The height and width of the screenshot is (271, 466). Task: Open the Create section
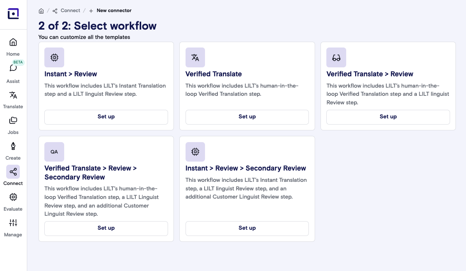pyautogui.click(x=13, y=150)
